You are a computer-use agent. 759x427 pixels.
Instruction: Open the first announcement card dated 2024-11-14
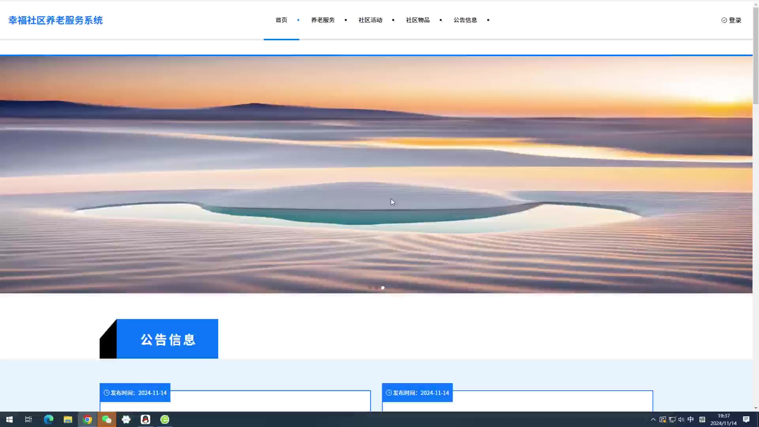tap(235, 401)
